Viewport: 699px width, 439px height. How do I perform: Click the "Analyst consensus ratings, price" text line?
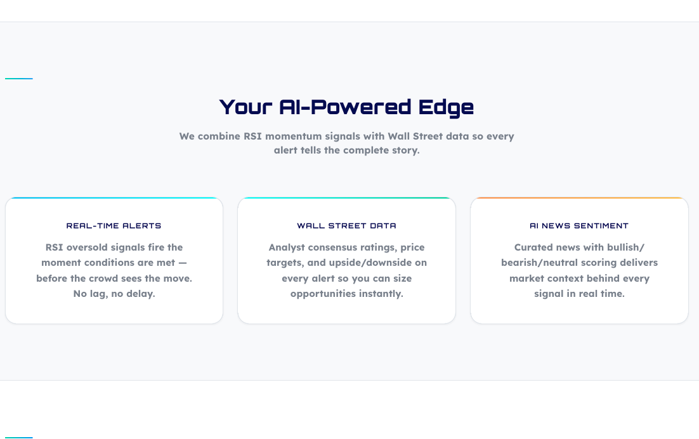pyautogui.click(x=346, y=247)
